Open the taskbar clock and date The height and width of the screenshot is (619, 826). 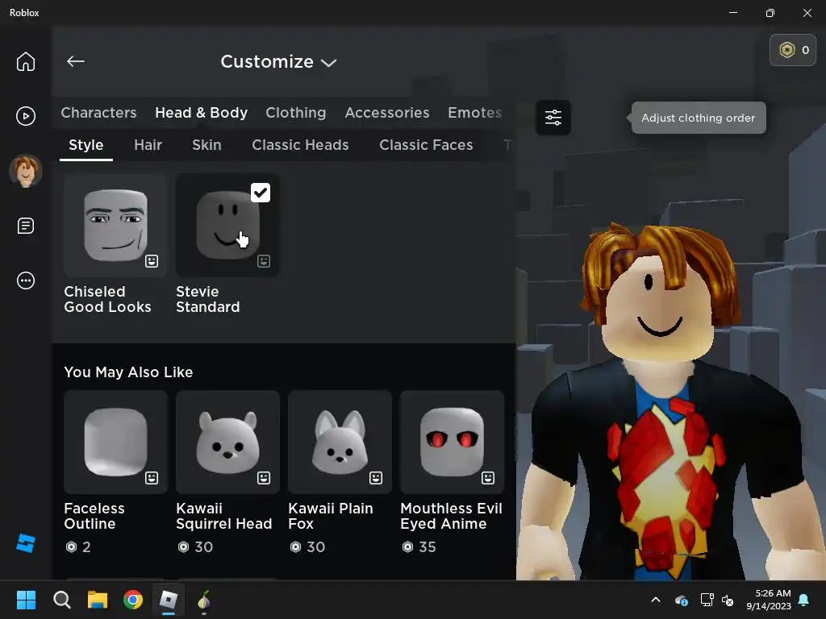769,600
